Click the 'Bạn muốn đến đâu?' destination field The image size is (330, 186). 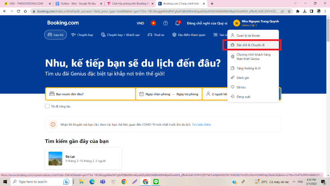coord(91,94)
